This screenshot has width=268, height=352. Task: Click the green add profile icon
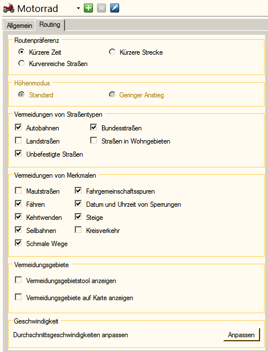[x=88, y=9]
